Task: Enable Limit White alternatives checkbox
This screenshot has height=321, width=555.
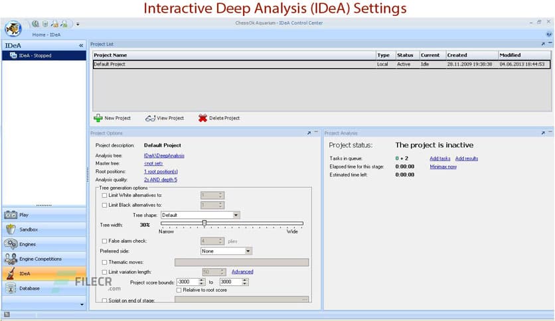Action: tap(104, 196)
